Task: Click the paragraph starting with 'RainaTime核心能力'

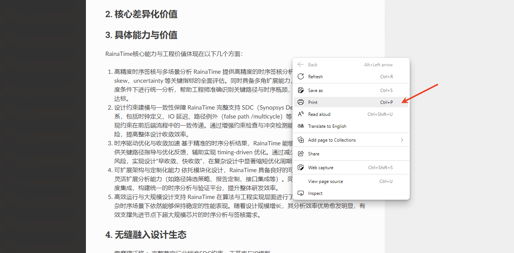Action: (174, 54)
